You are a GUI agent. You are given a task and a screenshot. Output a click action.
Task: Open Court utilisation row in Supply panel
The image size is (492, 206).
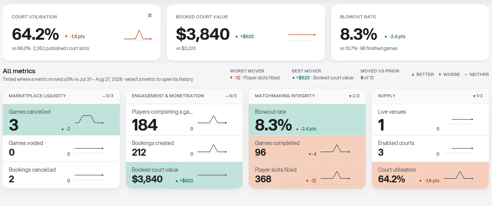pyautogui.click(x=430, y=175)
